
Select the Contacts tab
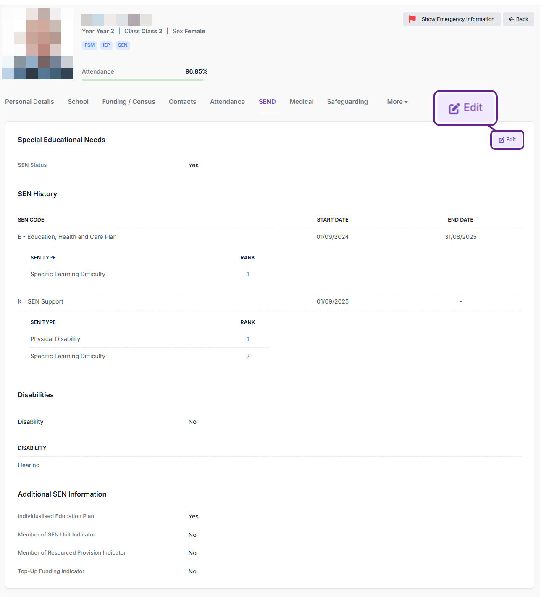(x=182, y=102)
